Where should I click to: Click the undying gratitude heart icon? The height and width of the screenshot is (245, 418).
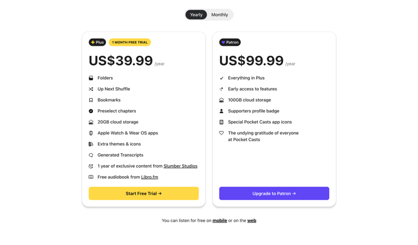point(222,133)
